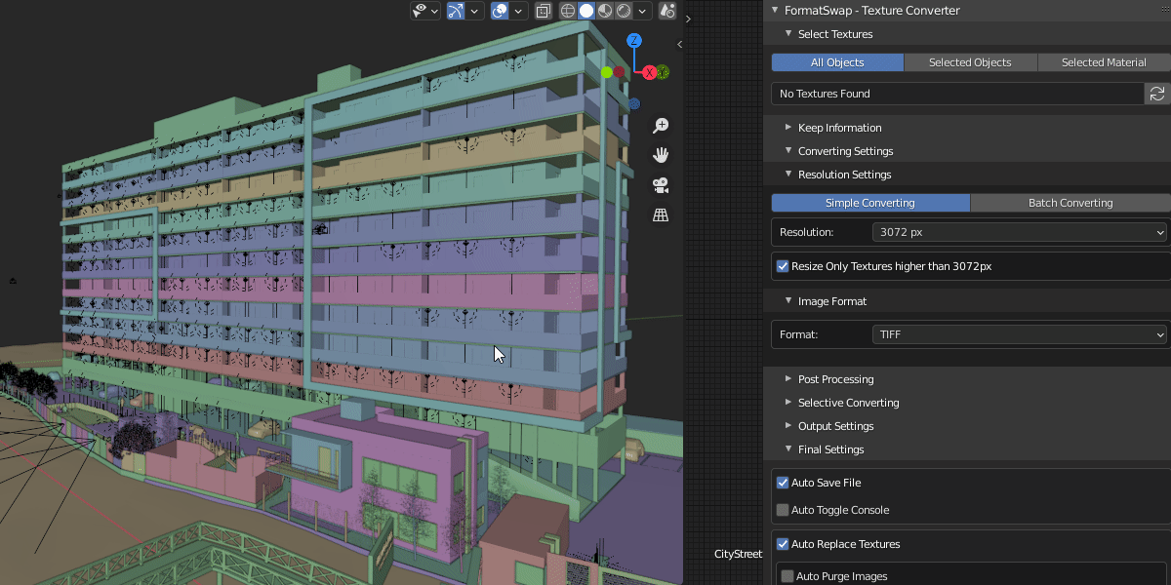1171x585 pixels.
Task: Refresh the textures list
Action: tap(1157, 94)
